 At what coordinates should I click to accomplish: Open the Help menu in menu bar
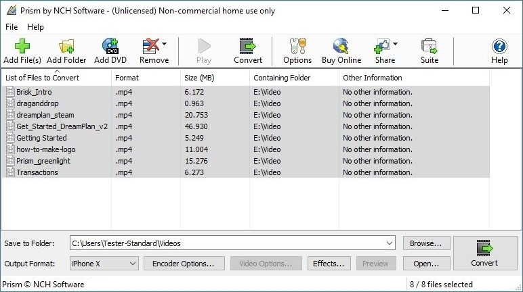click(35, 27)
